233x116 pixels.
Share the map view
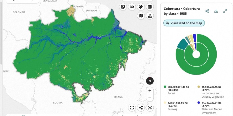[x=141, y=108]
